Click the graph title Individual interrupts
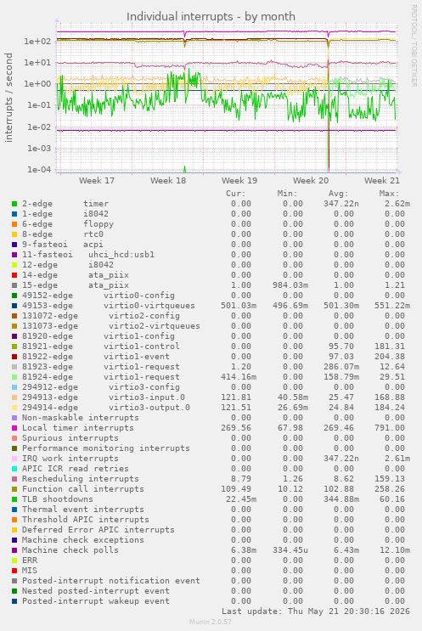Viewport: 422px width, 631px height. point(211,16)
